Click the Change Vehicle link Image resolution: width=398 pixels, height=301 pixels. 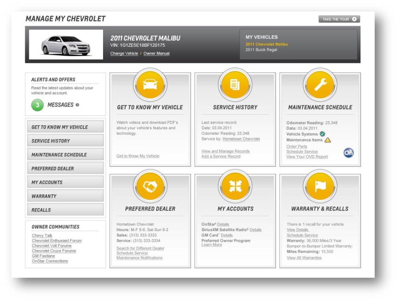click(124, 54)
